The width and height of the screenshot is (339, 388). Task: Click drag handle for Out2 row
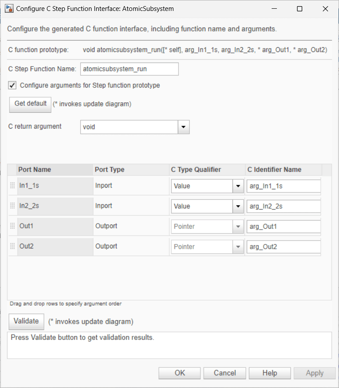click(12, 246)
